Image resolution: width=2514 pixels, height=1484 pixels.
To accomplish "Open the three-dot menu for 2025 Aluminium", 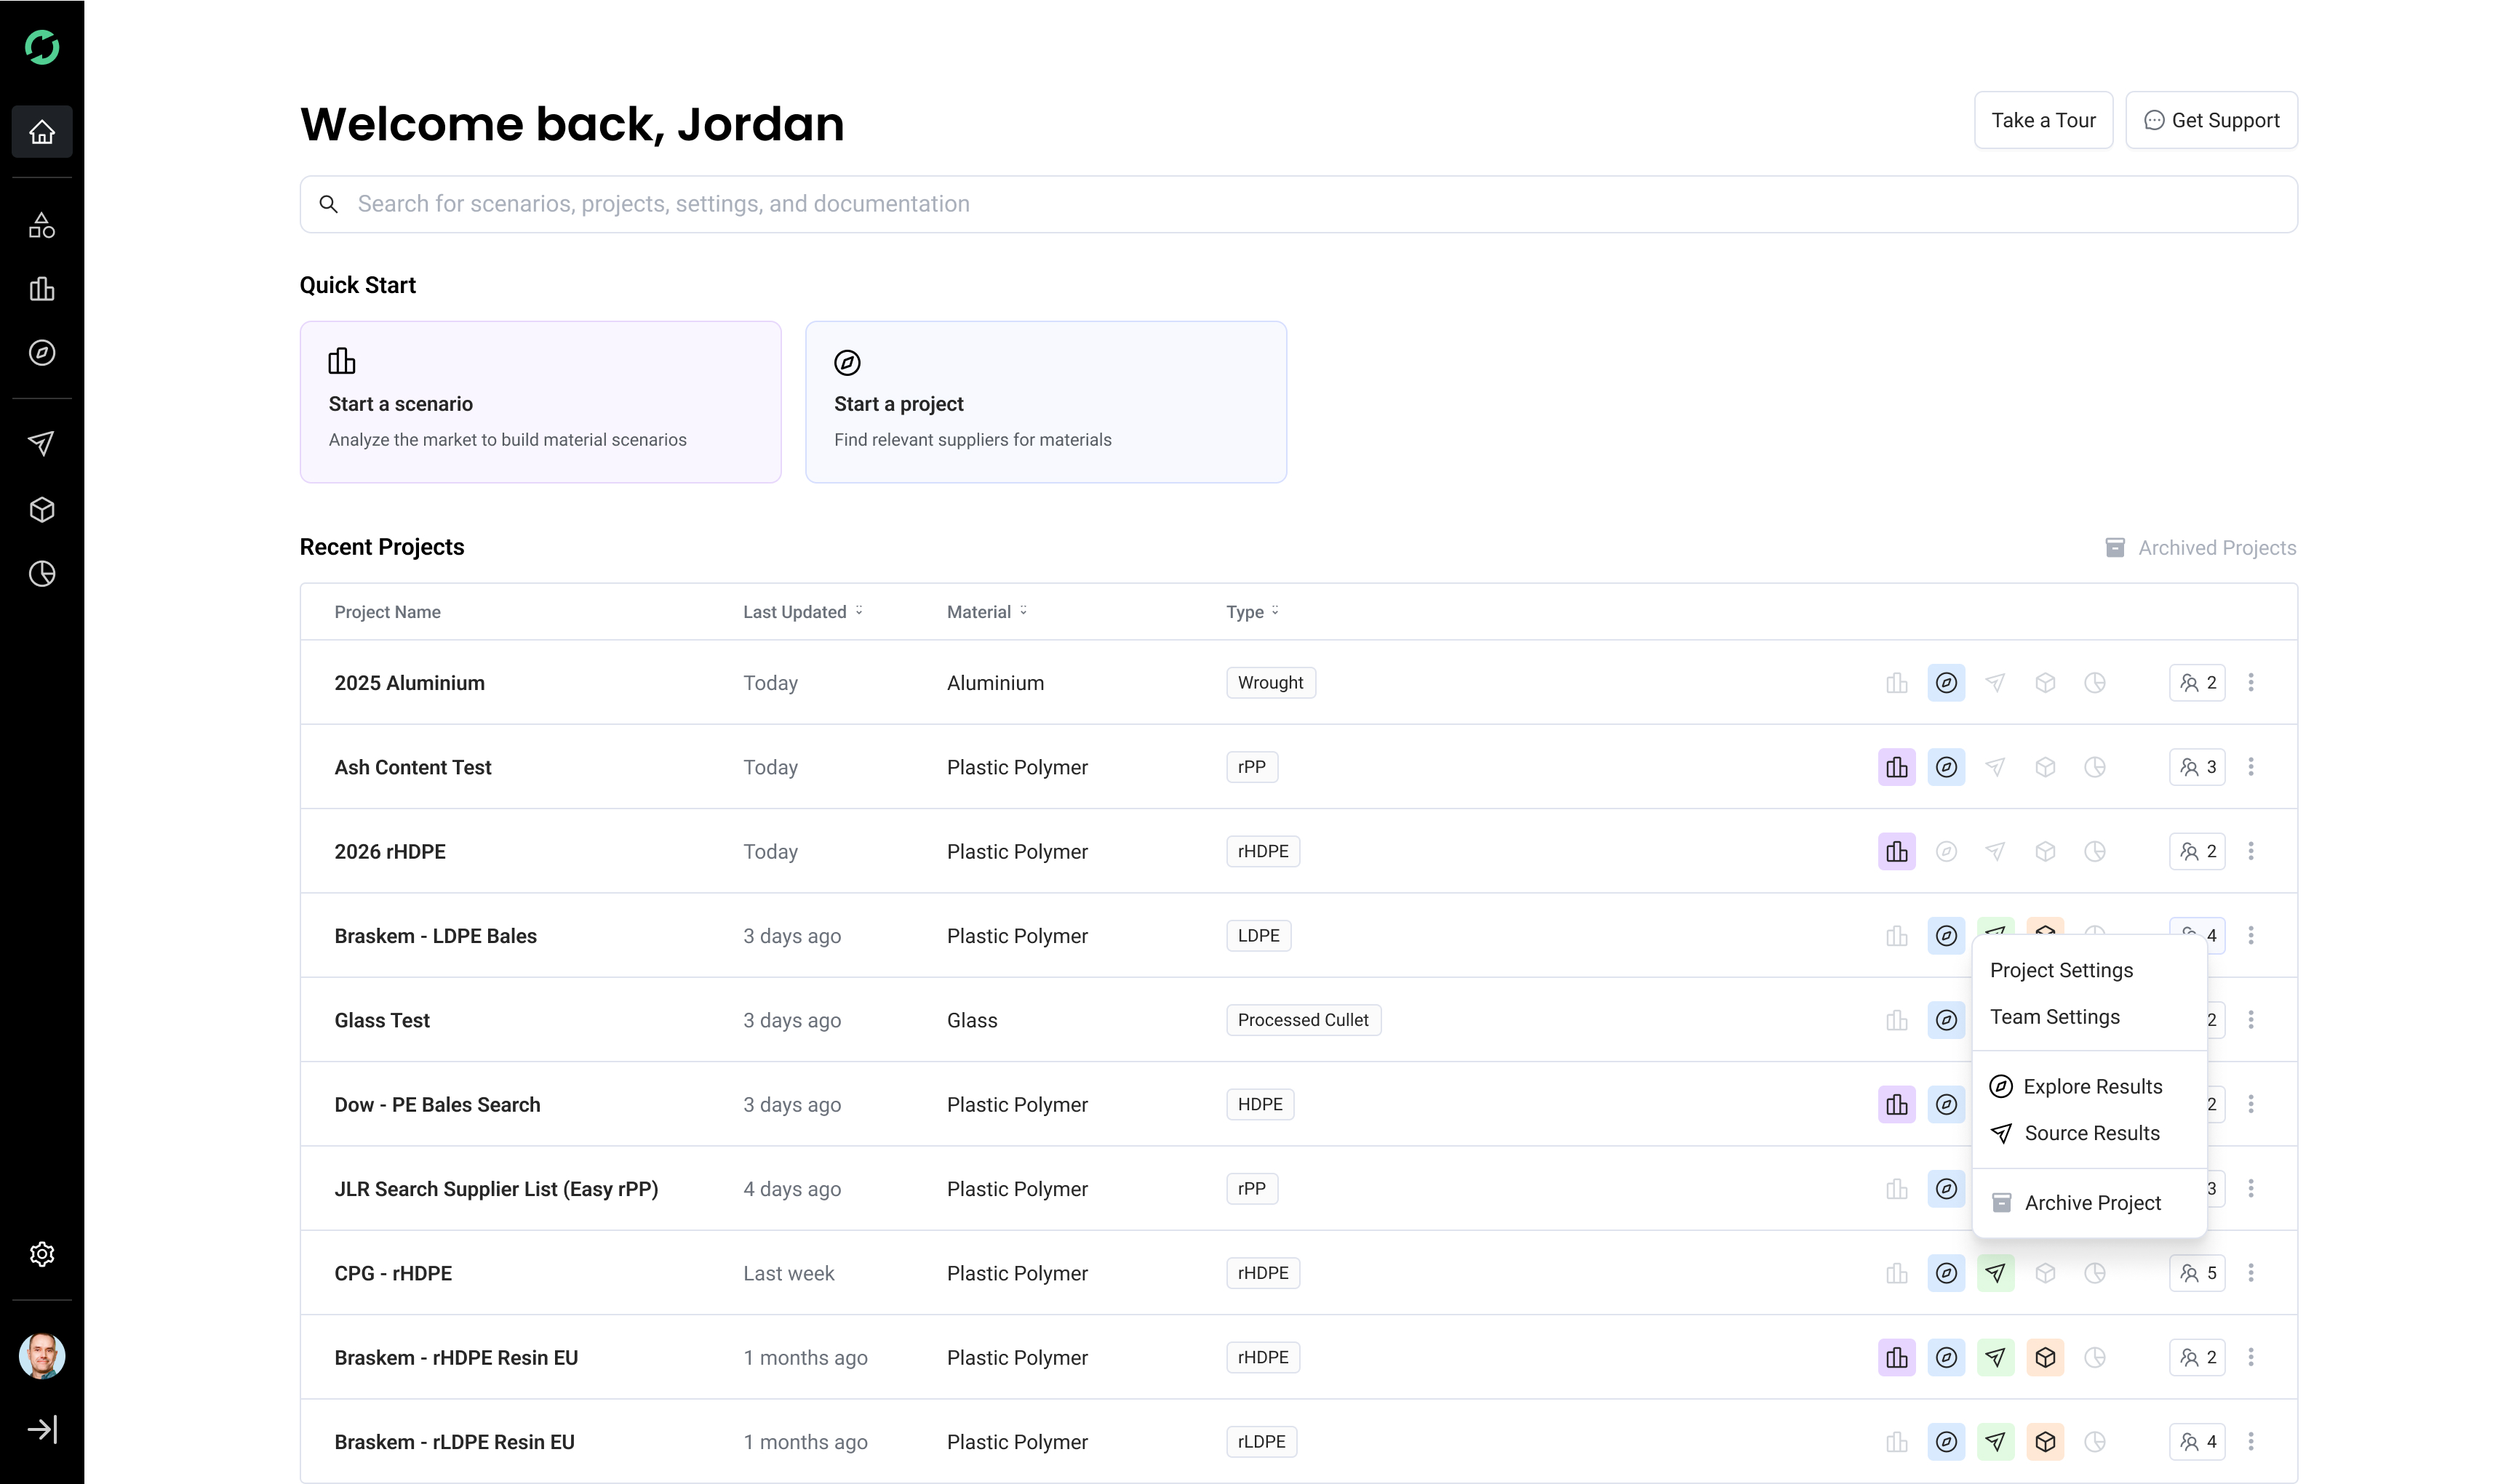I will 2251,683.
